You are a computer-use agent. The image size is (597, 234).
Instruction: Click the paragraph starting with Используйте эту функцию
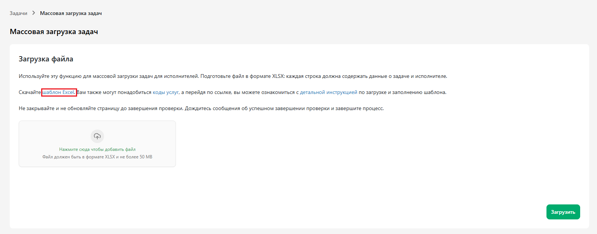(233, 76)
